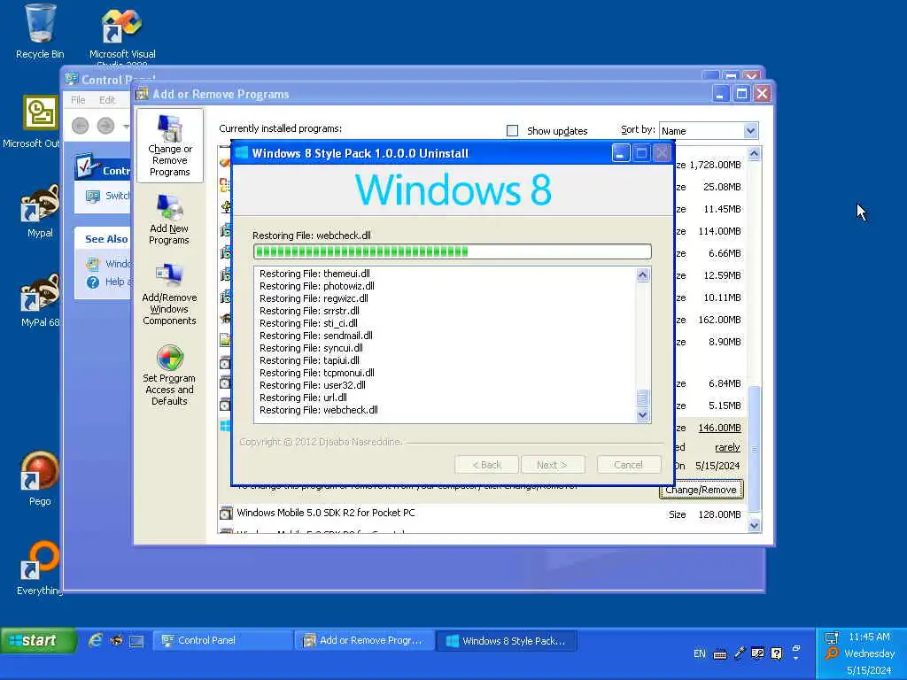907x680 pixels.
Task: Click the 128.00MB size value
Action: pos(719,514)
